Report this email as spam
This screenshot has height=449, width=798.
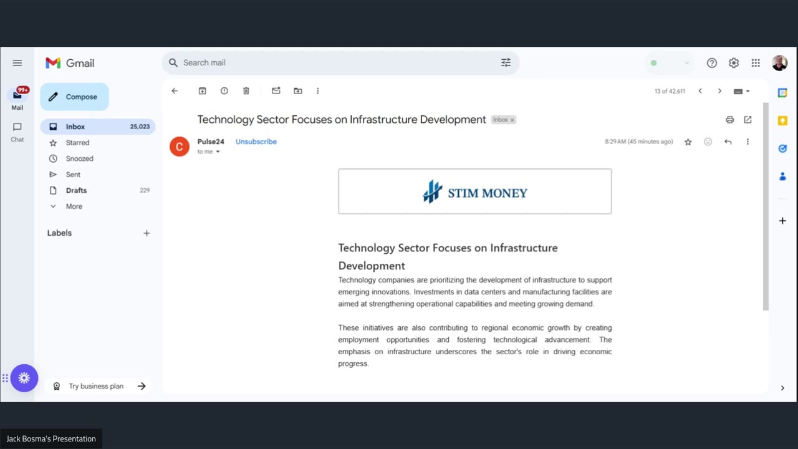pos(224,91)
